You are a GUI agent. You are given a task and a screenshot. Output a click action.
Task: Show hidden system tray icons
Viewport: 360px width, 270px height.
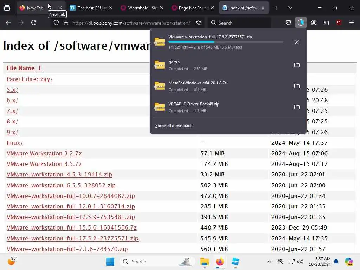(269, 262)
